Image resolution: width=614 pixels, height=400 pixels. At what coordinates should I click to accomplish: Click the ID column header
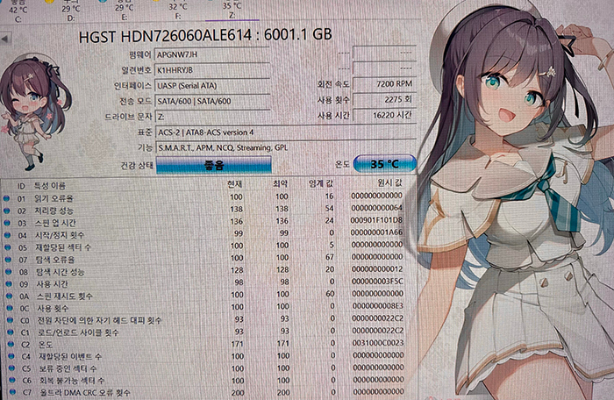click(x=21, y=186)
